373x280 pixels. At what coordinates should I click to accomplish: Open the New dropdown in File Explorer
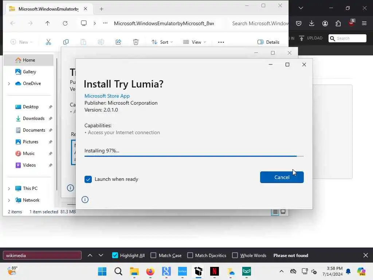[x=21, y=42]
